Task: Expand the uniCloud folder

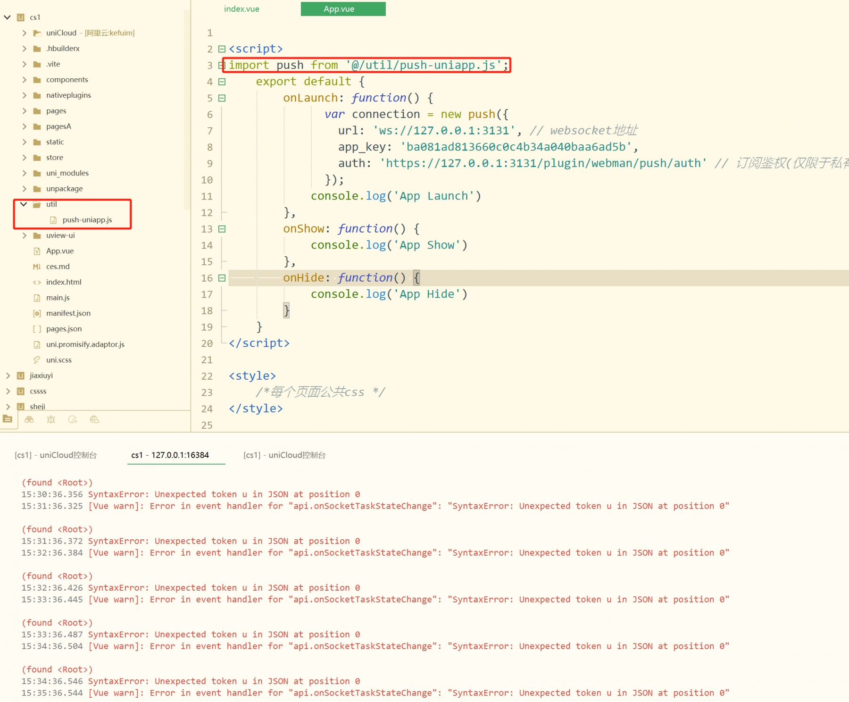Action: 24,33
